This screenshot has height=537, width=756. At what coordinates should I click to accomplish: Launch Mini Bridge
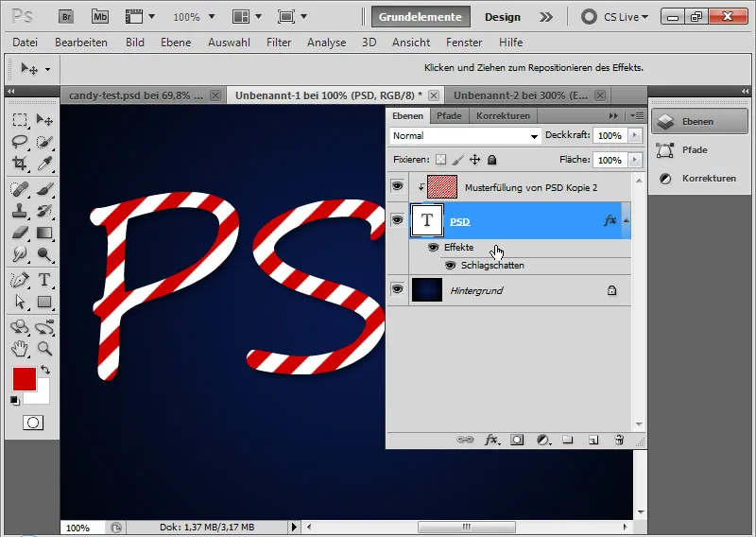click(100, 17)
